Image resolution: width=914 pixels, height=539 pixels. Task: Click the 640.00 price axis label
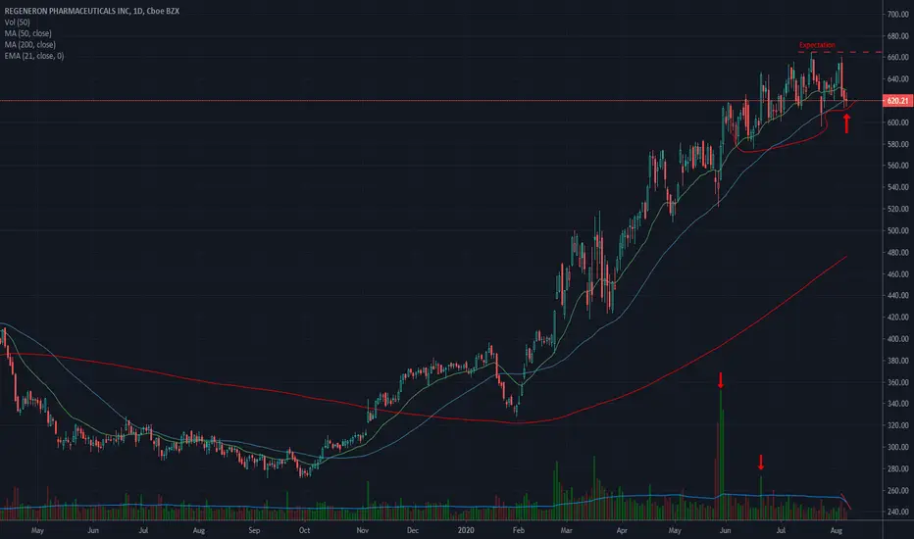[x=897, y=78]
